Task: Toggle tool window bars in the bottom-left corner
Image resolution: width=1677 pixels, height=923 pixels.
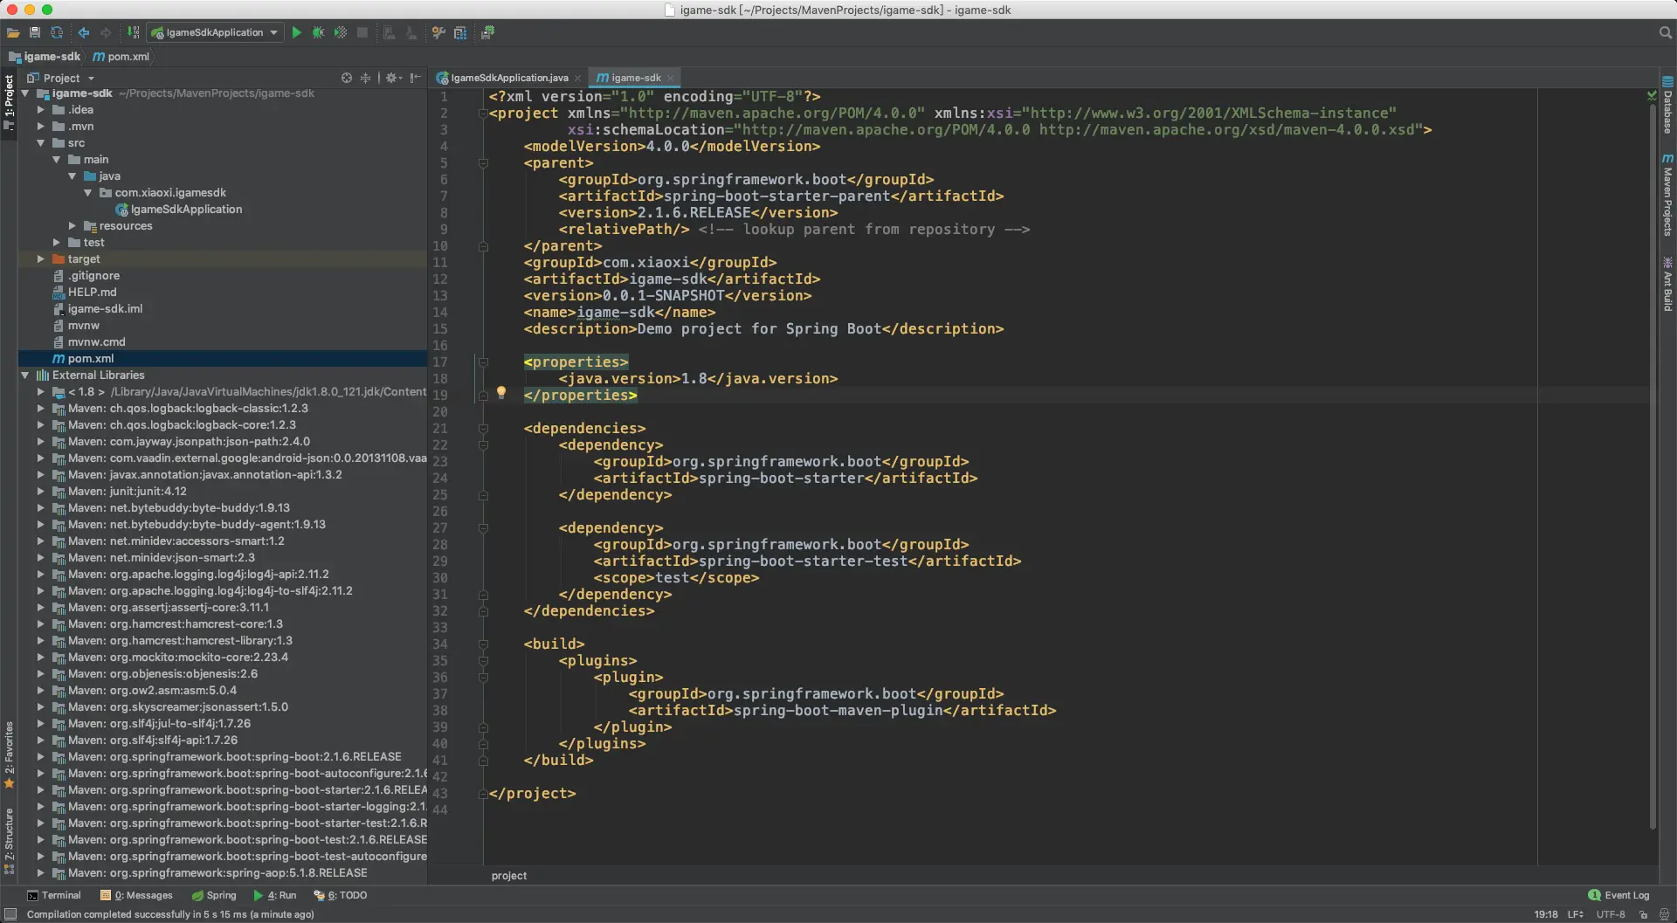Action: pyautogui.click(x=10, y=914)
